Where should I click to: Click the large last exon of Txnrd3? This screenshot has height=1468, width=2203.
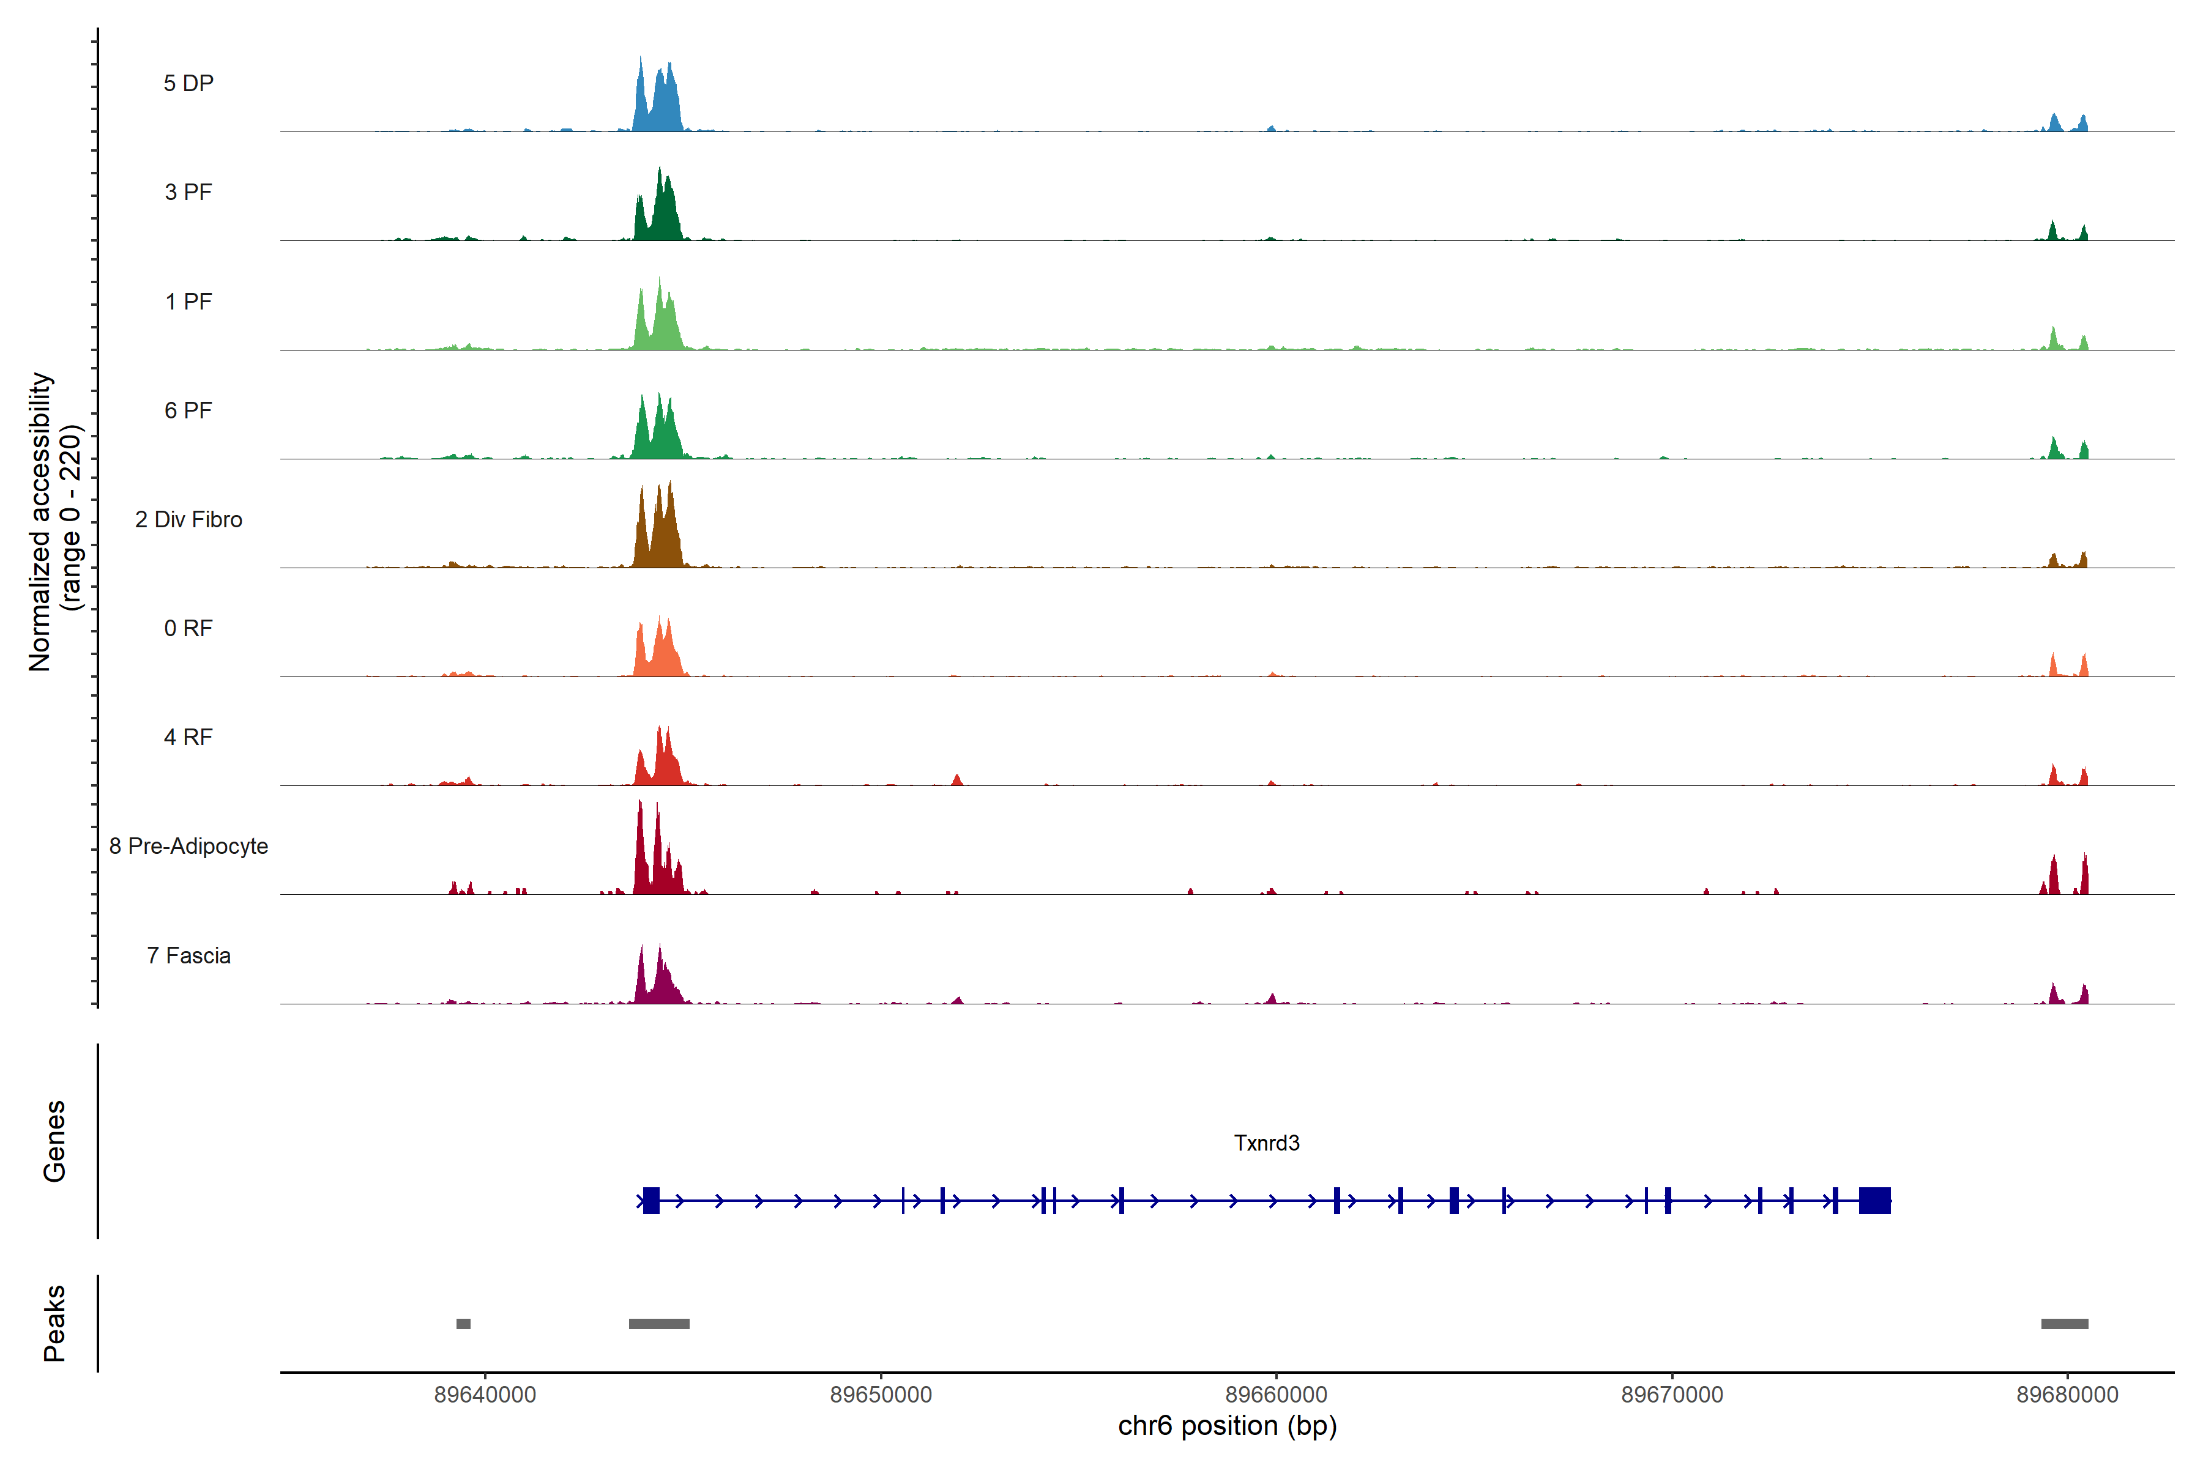[x=1874, y=1200]
